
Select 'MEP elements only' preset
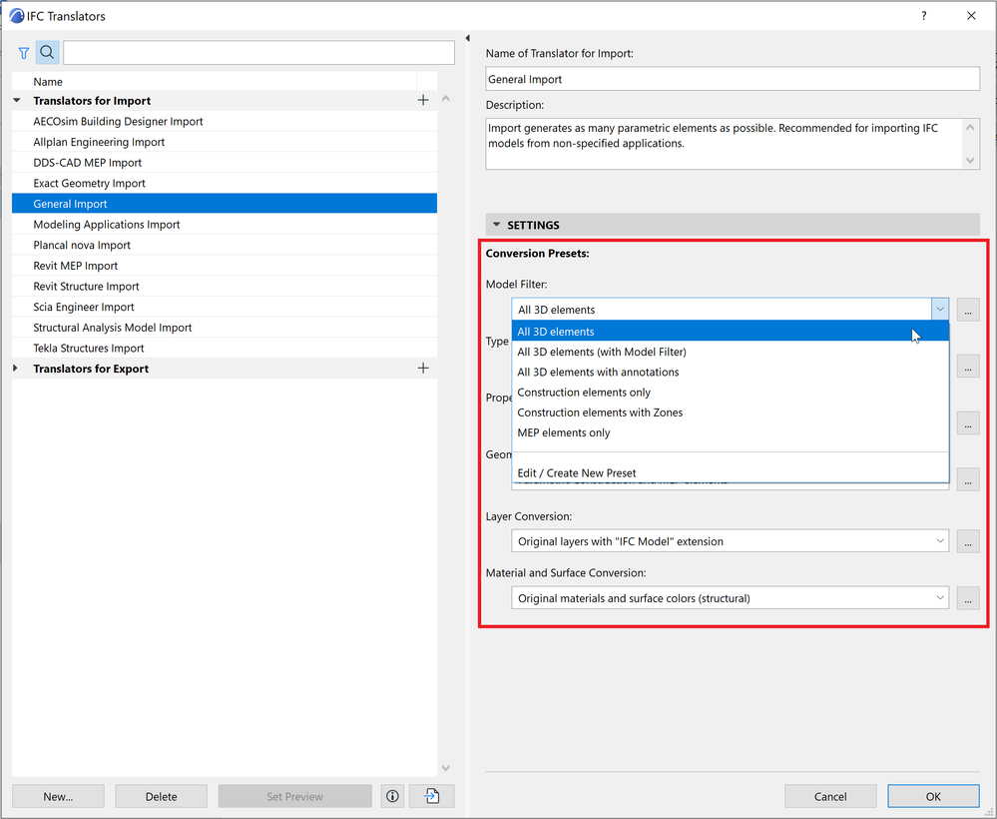[x=564, y=432]
